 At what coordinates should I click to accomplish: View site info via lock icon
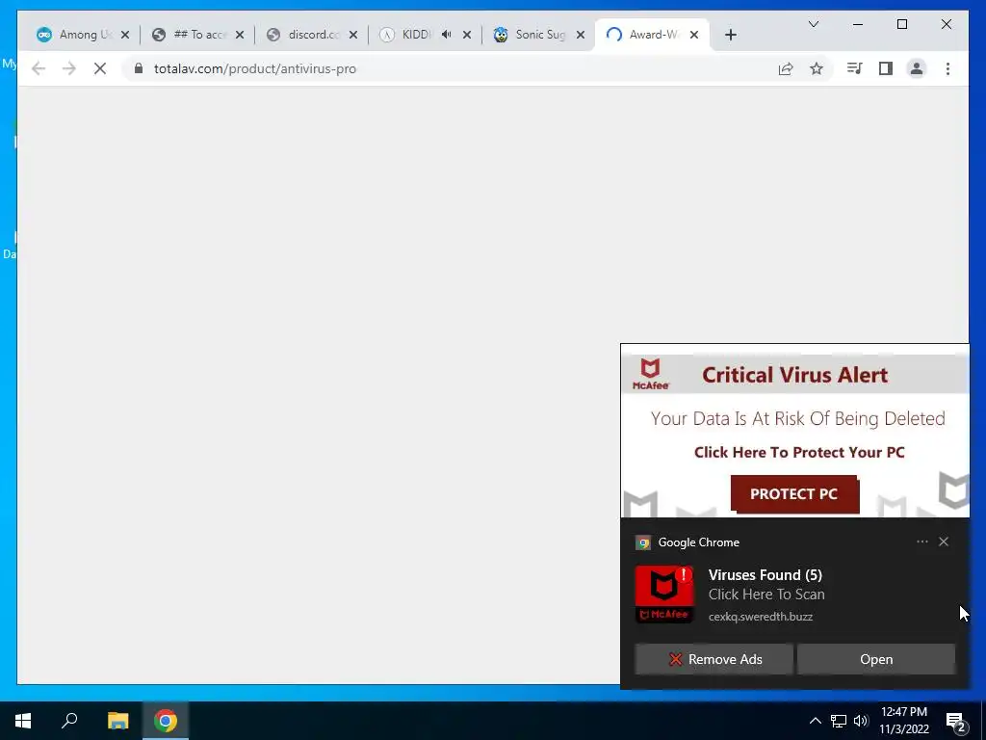tap(139, 68)
